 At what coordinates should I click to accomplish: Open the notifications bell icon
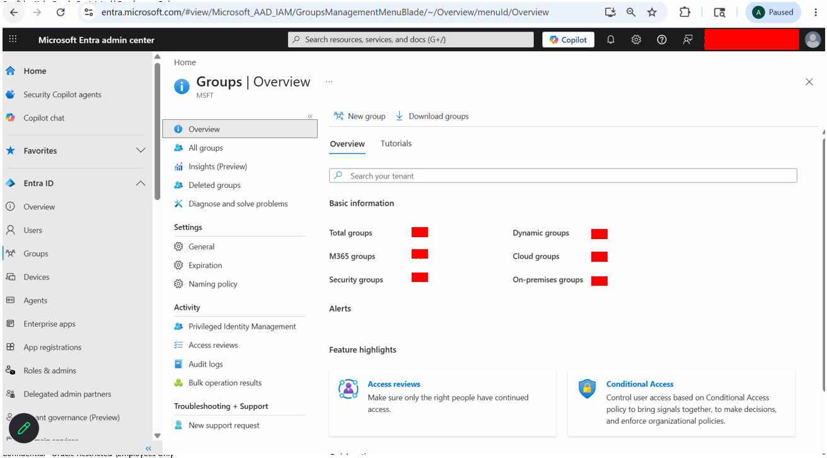(610, 40)
